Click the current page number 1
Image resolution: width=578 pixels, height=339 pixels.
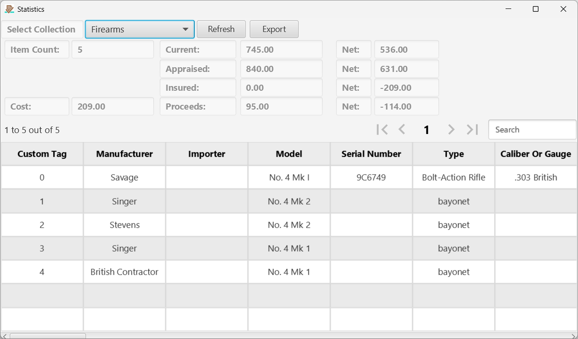click(427, 130)
